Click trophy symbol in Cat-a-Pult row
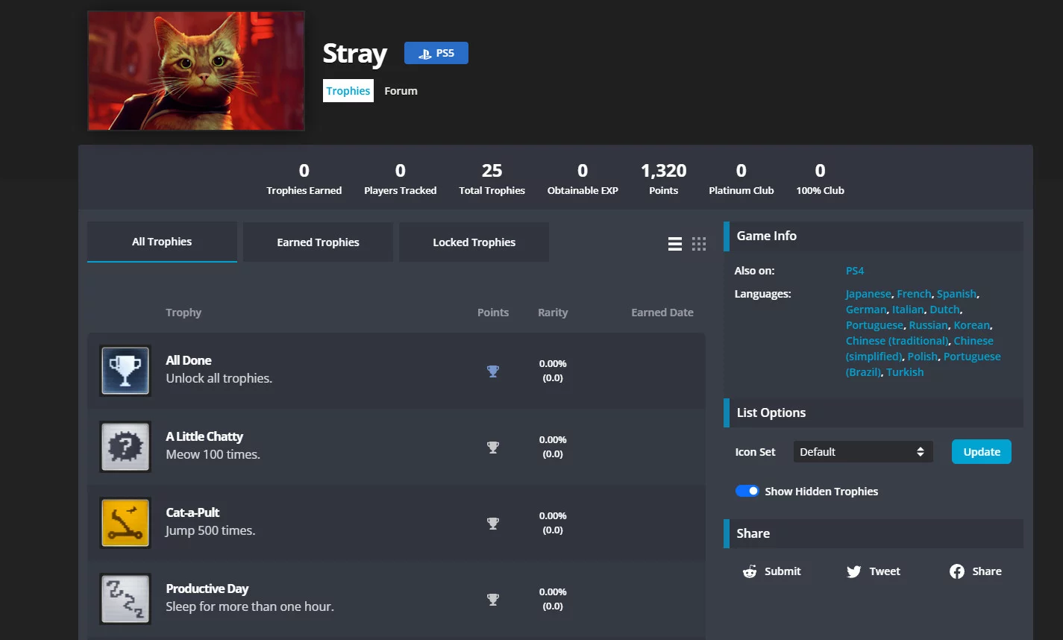The image size is (1063, 640). 493,523
